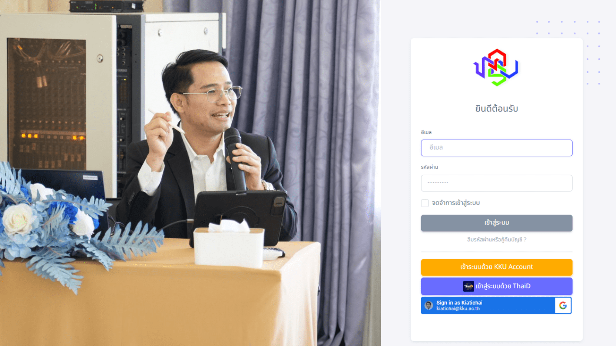Click the รหัสผ่าน label above password field
The width and height of the screenshot is (616, 346).
429,167
